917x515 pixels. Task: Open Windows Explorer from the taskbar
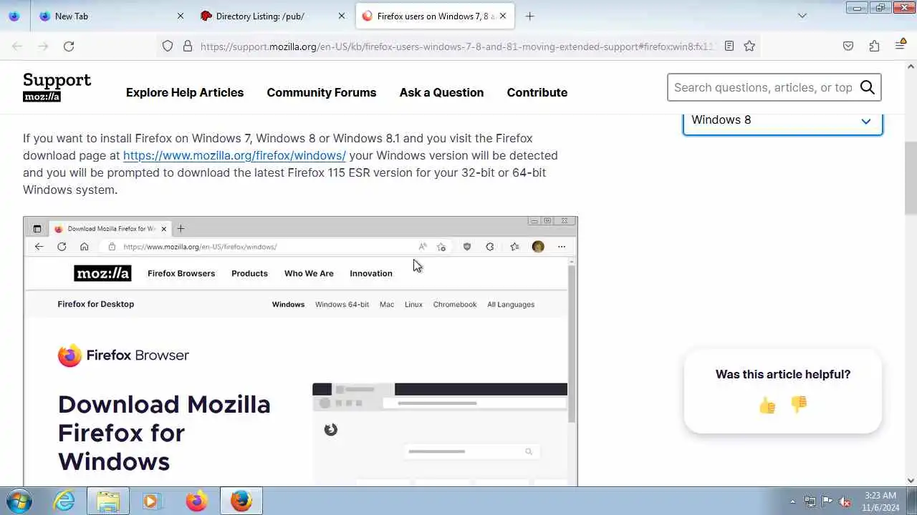pos(108,501)
